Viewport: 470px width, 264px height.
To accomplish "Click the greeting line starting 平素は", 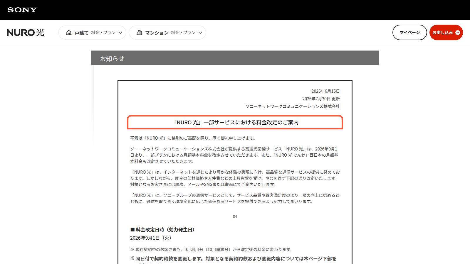I will 193,138.
